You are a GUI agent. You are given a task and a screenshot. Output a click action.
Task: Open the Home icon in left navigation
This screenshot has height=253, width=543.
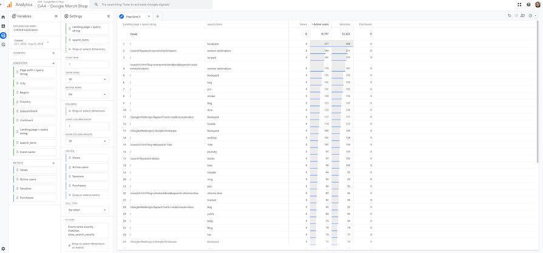pyautogui.click(x=3, y=17)
